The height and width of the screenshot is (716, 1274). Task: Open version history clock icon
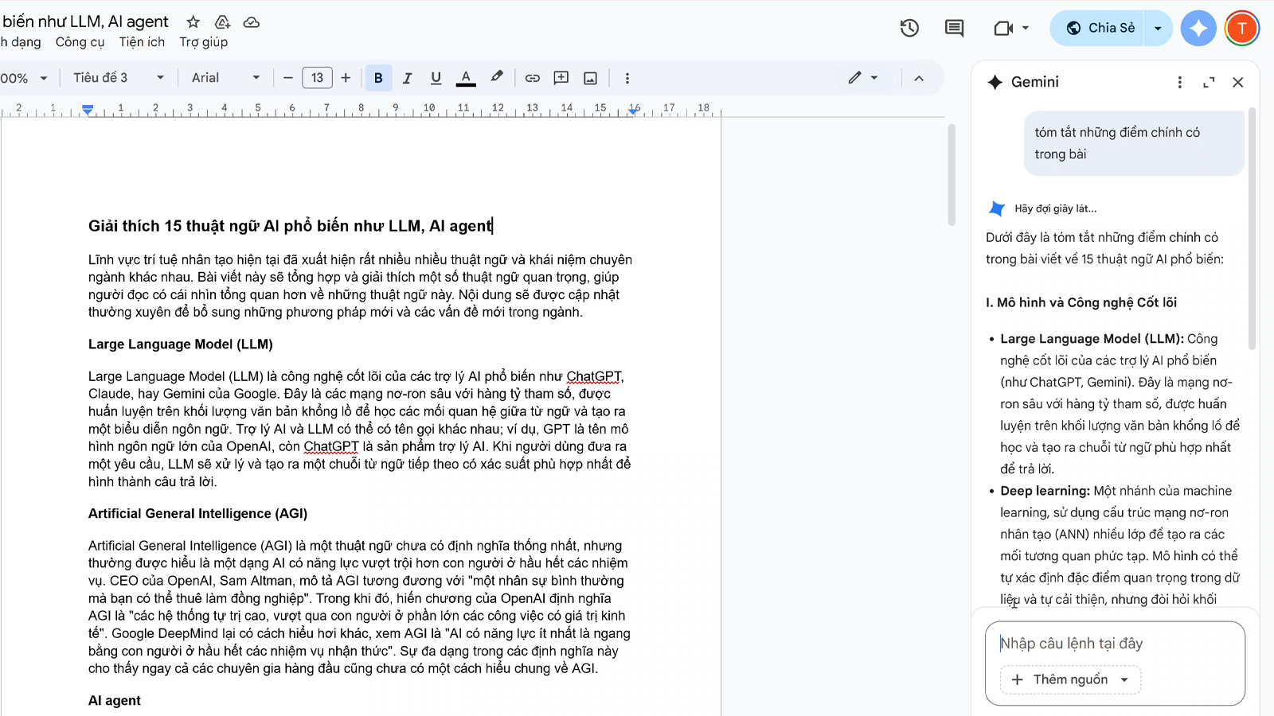tap(909, 29)
